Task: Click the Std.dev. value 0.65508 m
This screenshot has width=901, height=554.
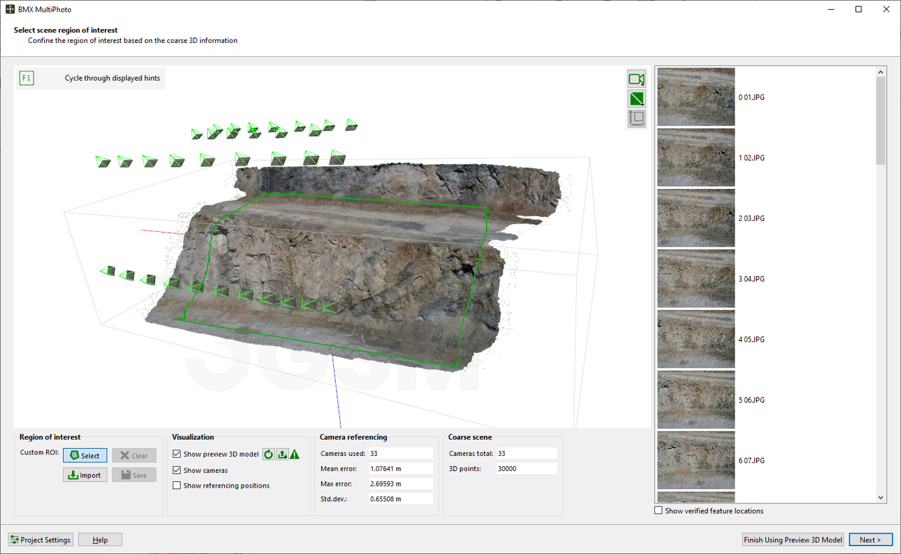Action: (x=400, y=499)
